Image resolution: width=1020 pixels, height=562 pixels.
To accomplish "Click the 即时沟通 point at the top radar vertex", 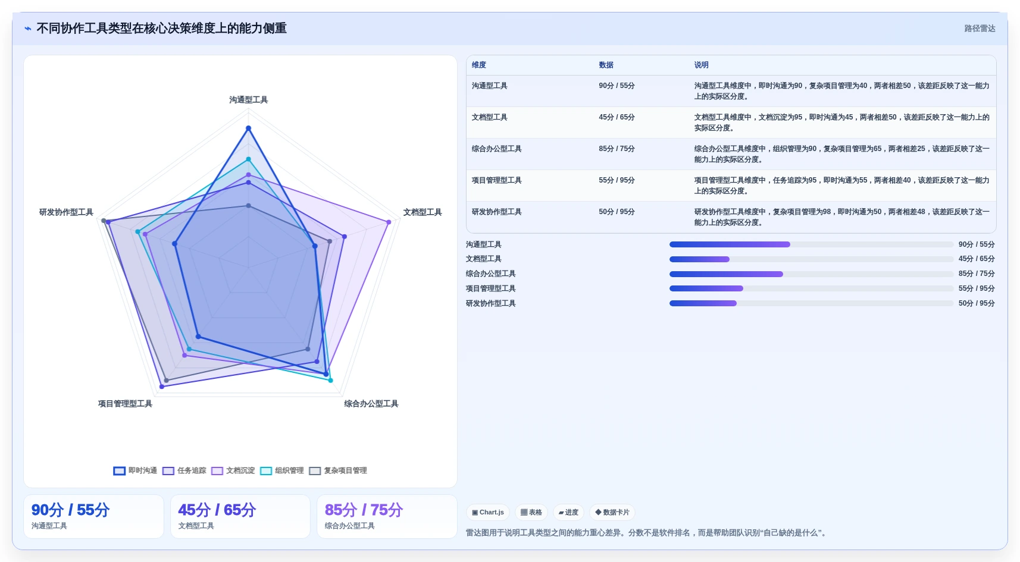I will (x=249, y=128).
